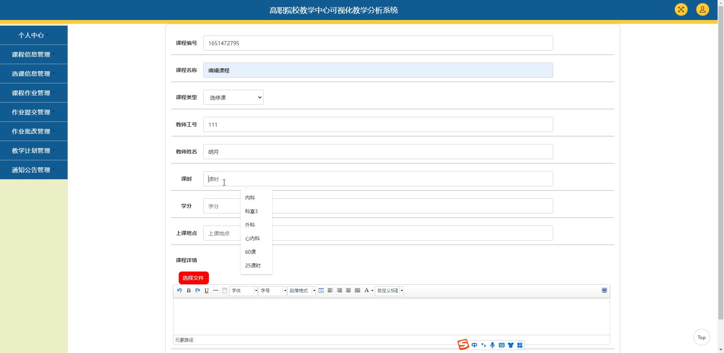Choose 内科 from the autocomplete list
Image resolution: width=724 pixels, height=353 pixels.
tap(256, 198)
